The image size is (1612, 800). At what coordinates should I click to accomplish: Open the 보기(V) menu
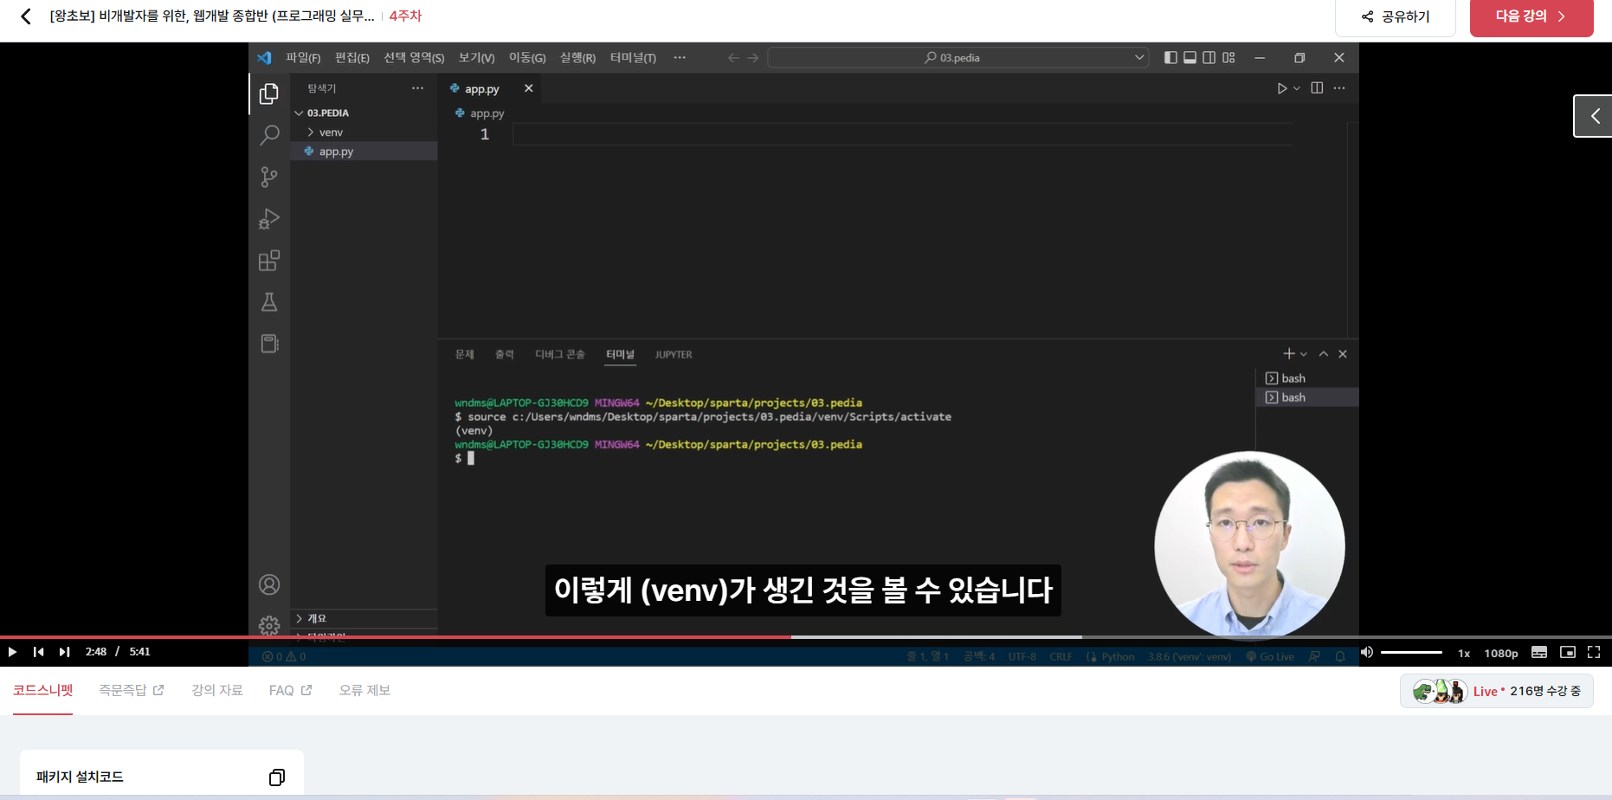pyautogui.click(x=476, y=58)
